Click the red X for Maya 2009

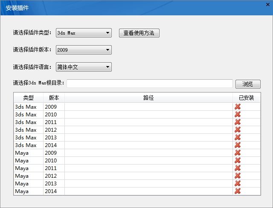coord(238,153)
